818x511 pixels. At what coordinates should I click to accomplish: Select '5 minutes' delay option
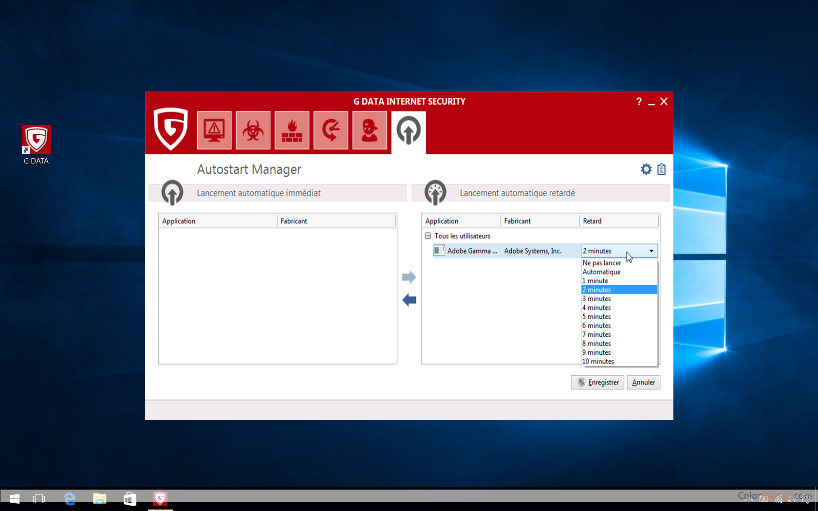tap(619, 317)
